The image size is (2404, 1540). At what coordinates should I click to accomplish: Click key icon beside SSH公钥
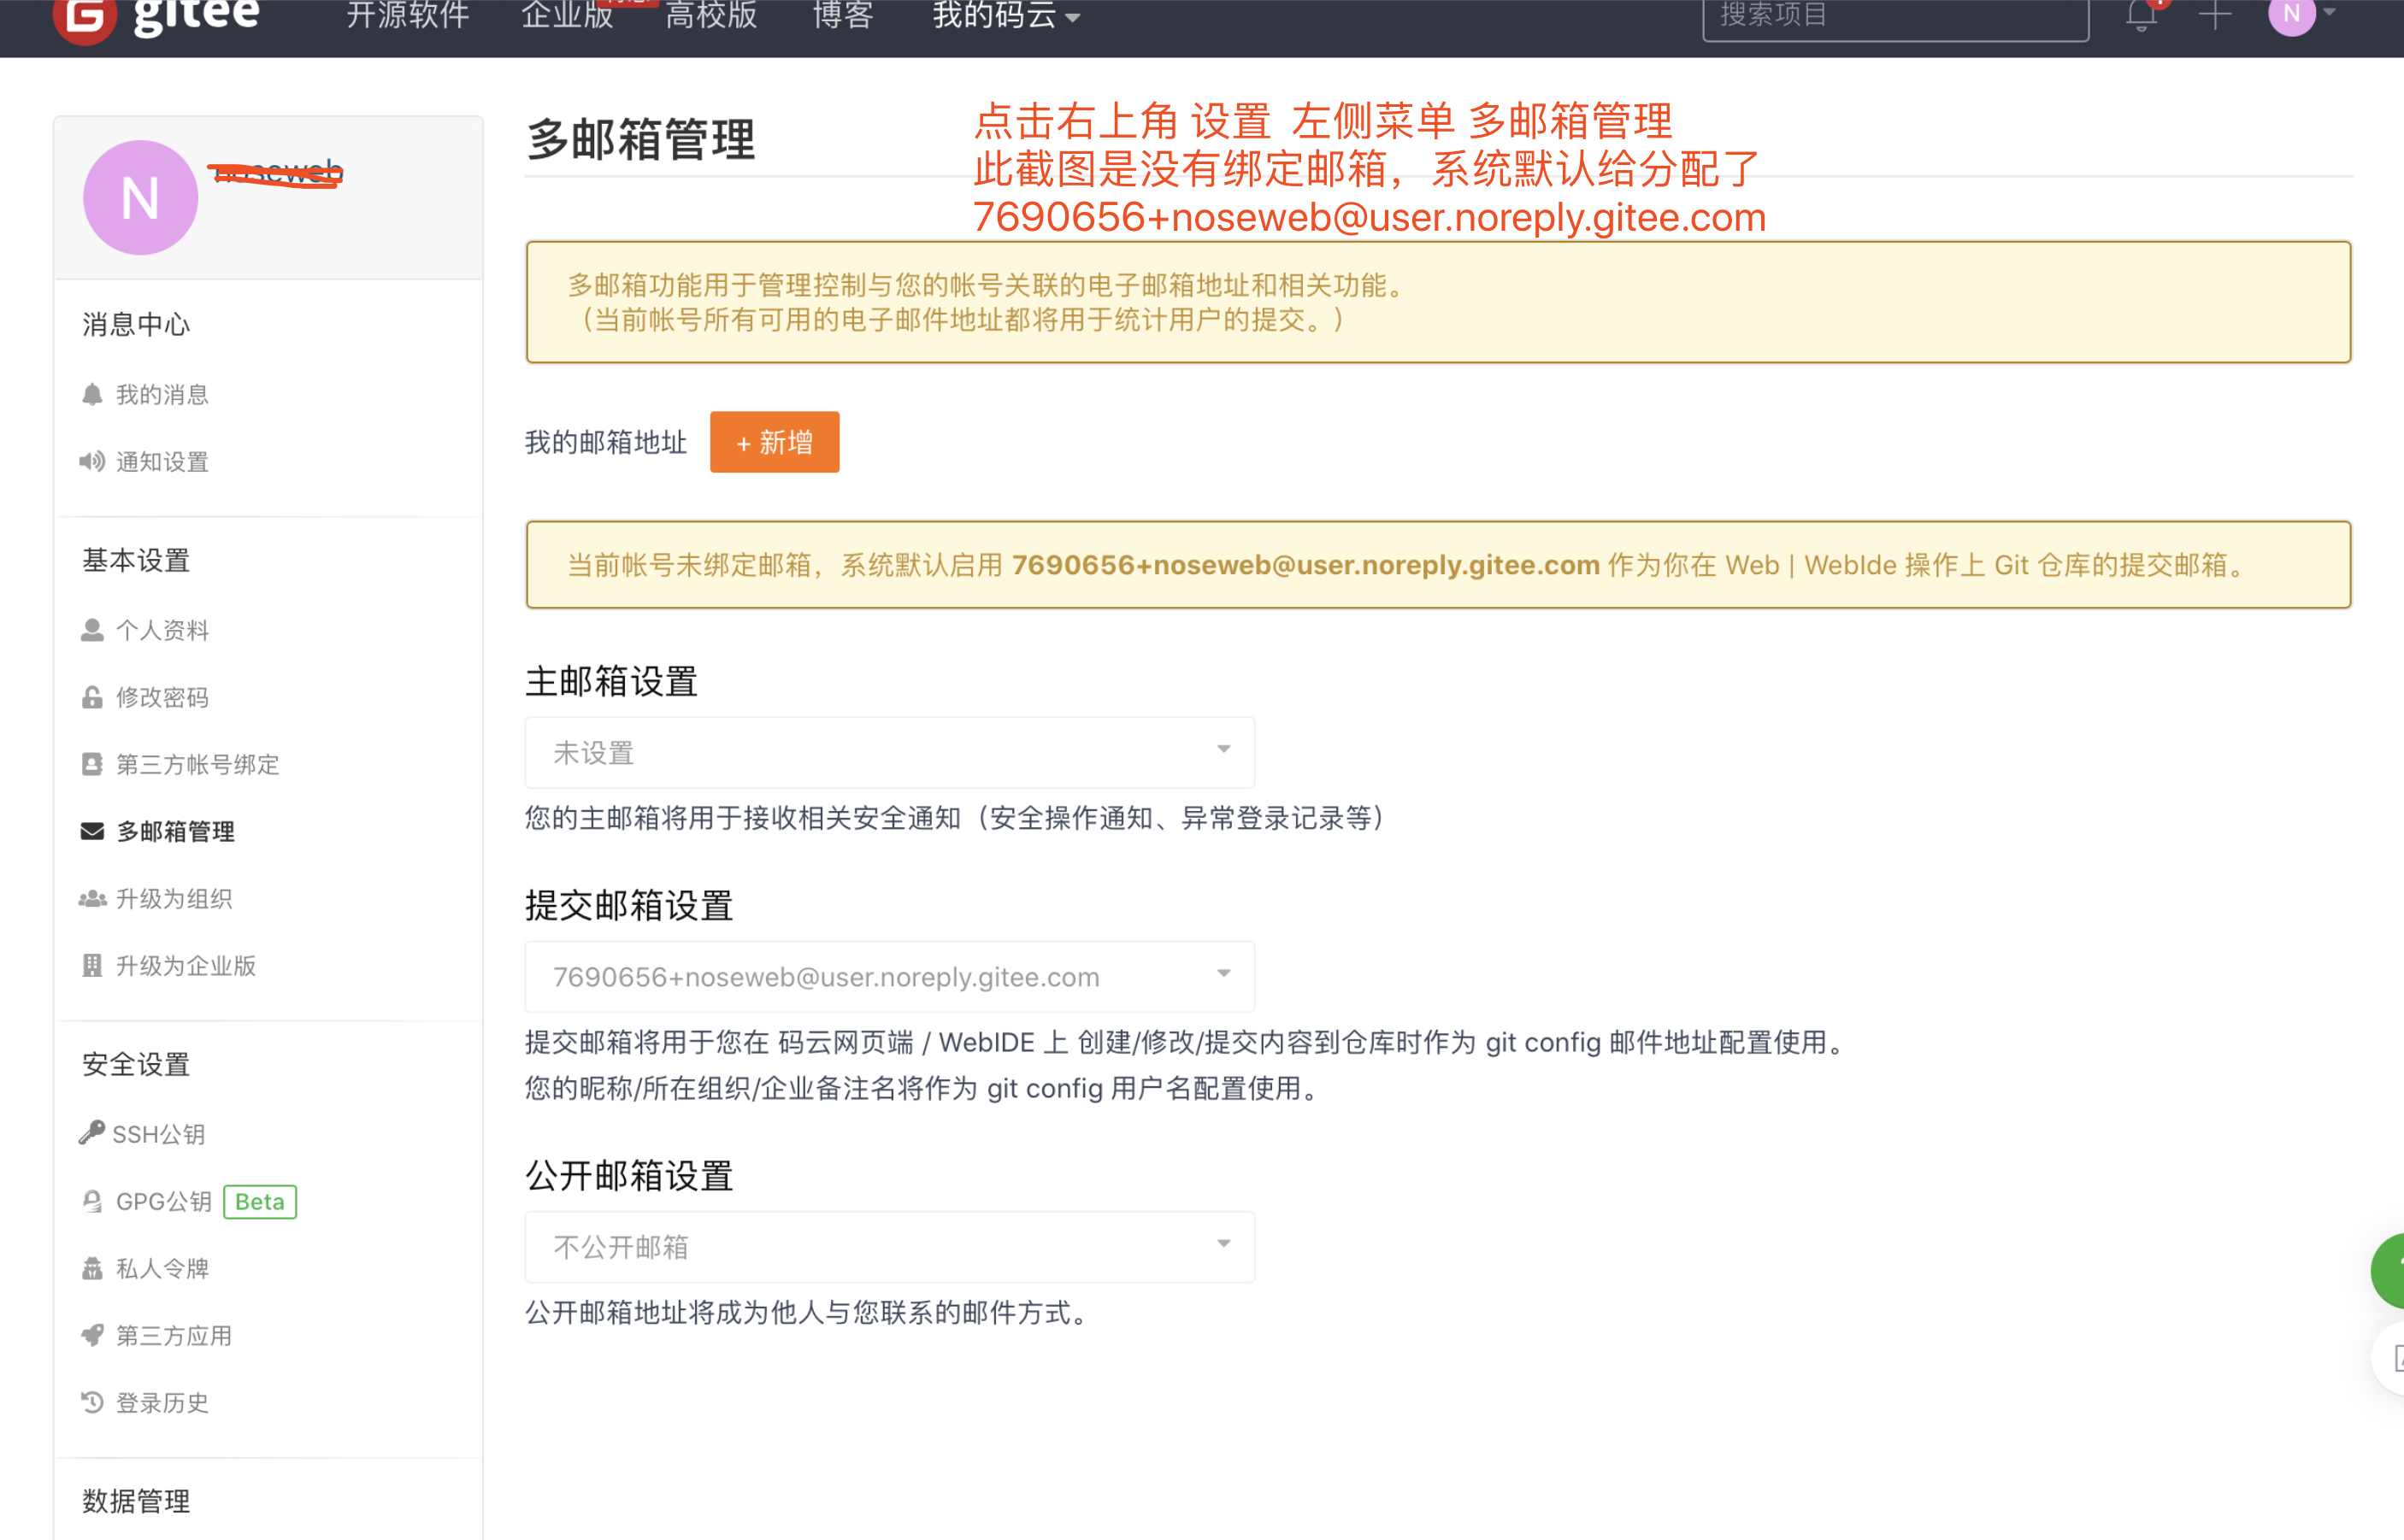pyautogui.click(x=92, y=1133)
